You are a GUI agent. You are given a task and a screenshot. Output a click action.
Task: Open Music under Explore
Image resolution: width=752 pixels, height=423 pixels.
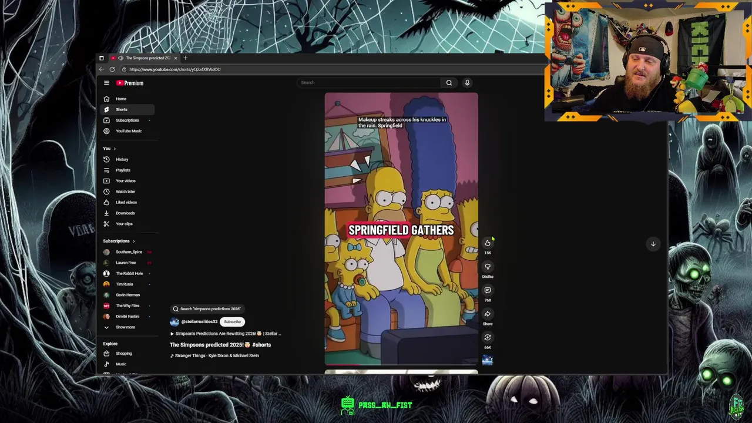pyautogui.click(x=126, y=364)
